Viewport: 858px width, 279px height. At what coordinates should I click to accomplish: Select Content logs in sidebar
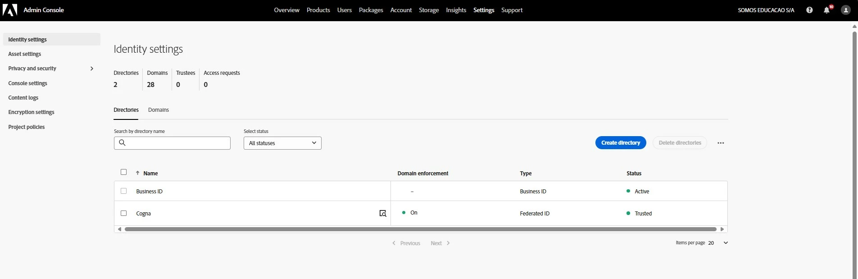tap(23, 98)
